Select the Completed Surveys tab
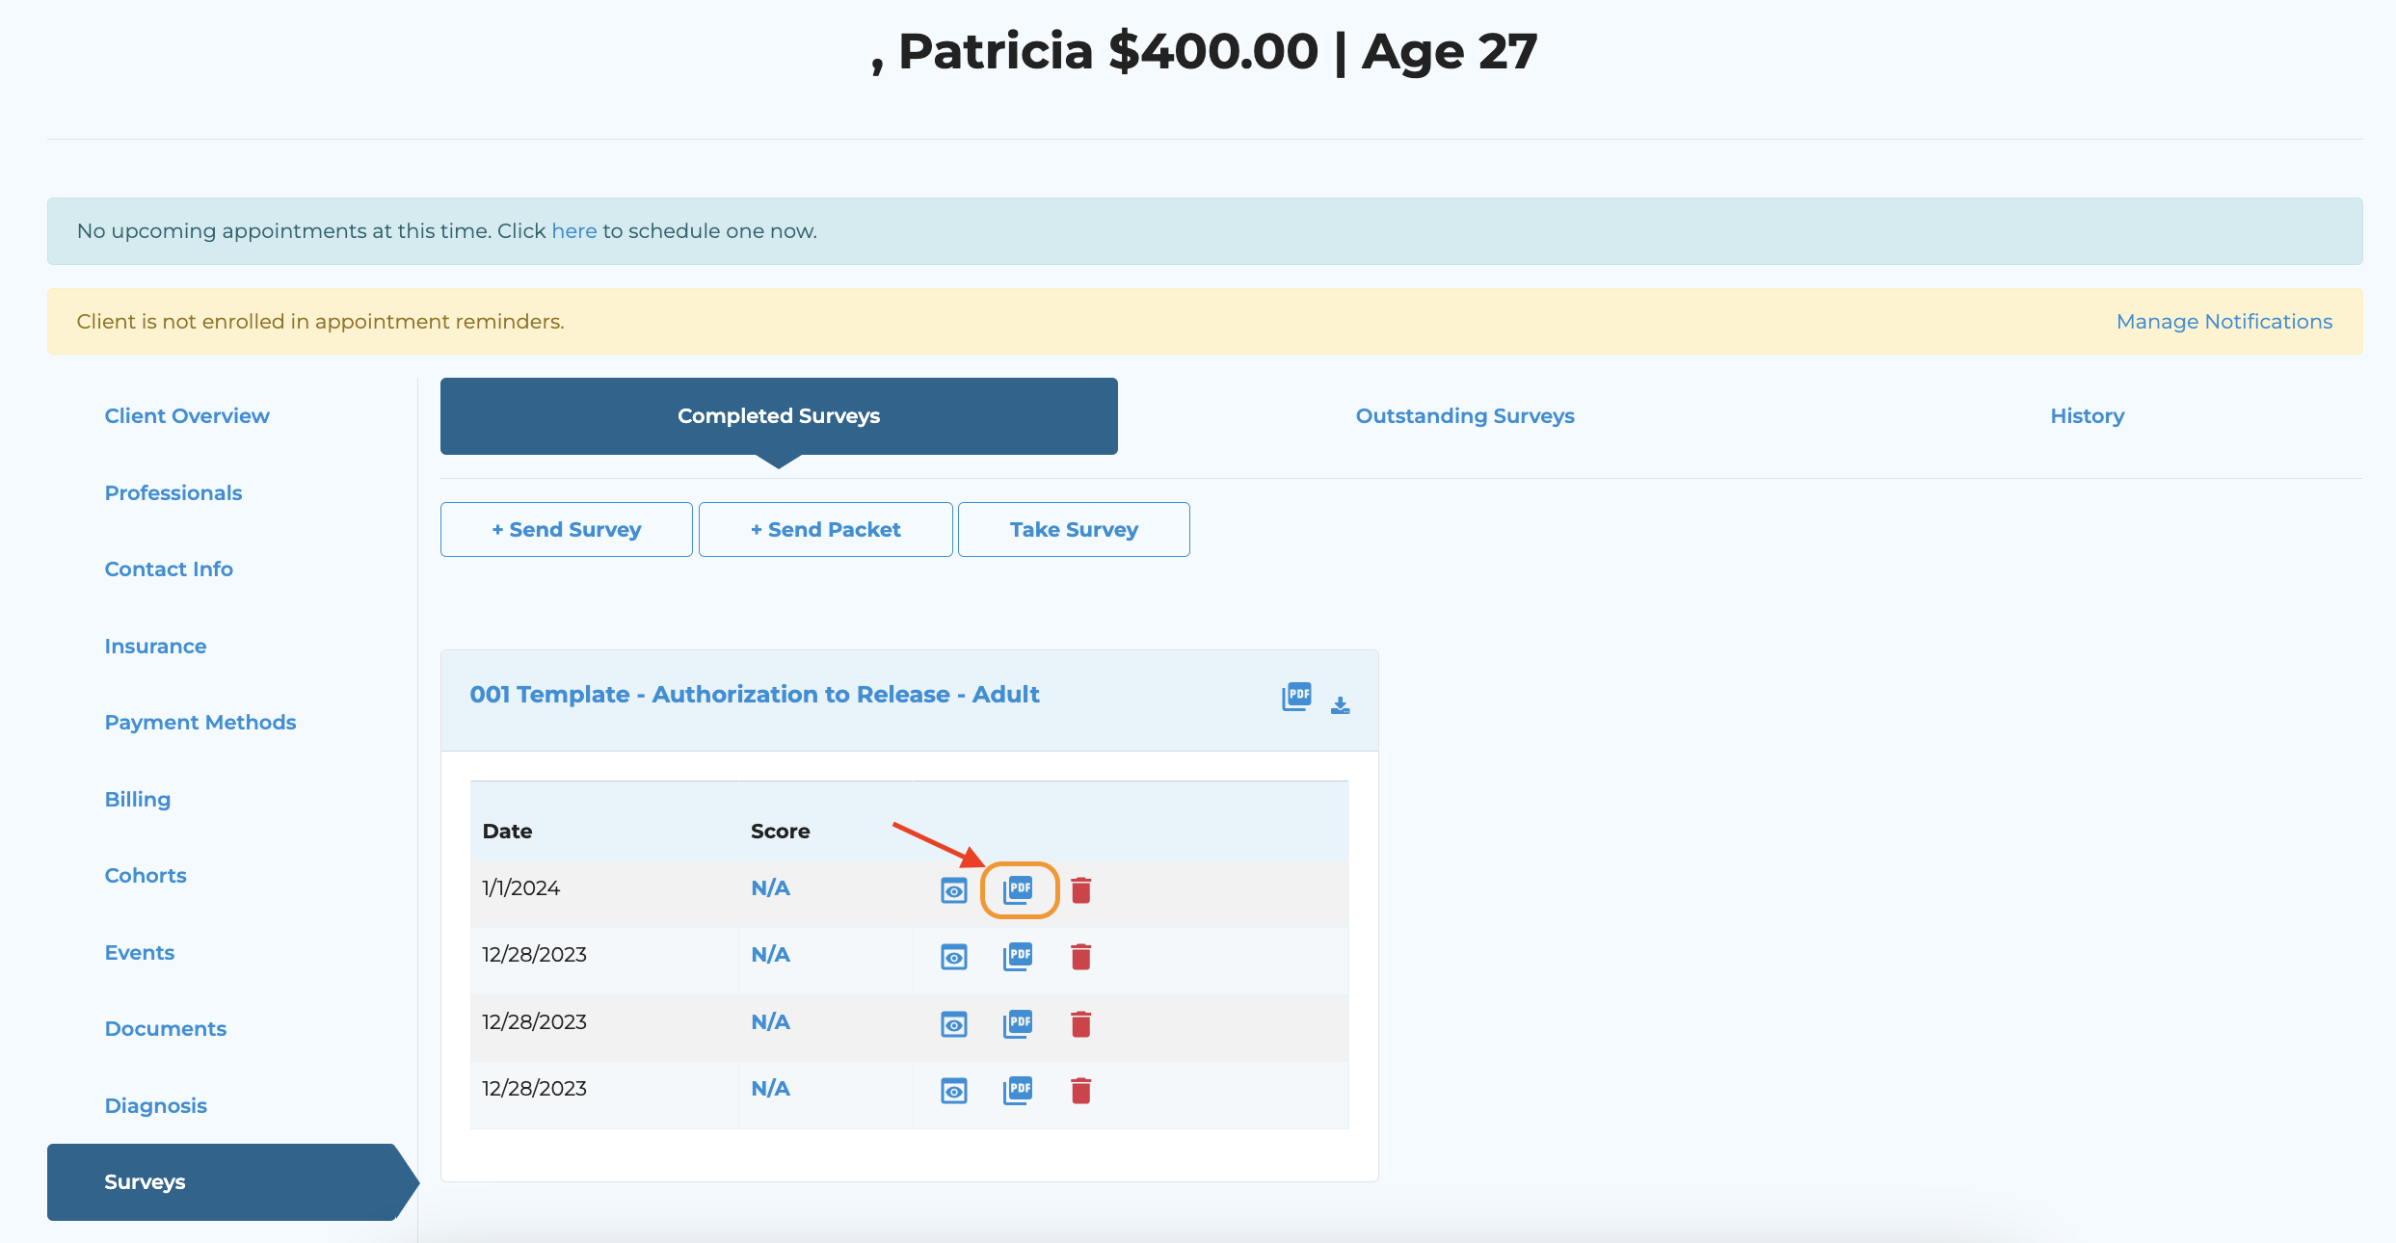Screen dimensions: 2396x1243 pos(778,416)
